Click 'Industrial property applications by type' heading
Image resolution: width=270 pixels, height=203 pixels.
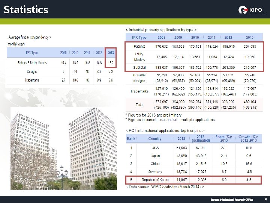[x=161, y=30]
